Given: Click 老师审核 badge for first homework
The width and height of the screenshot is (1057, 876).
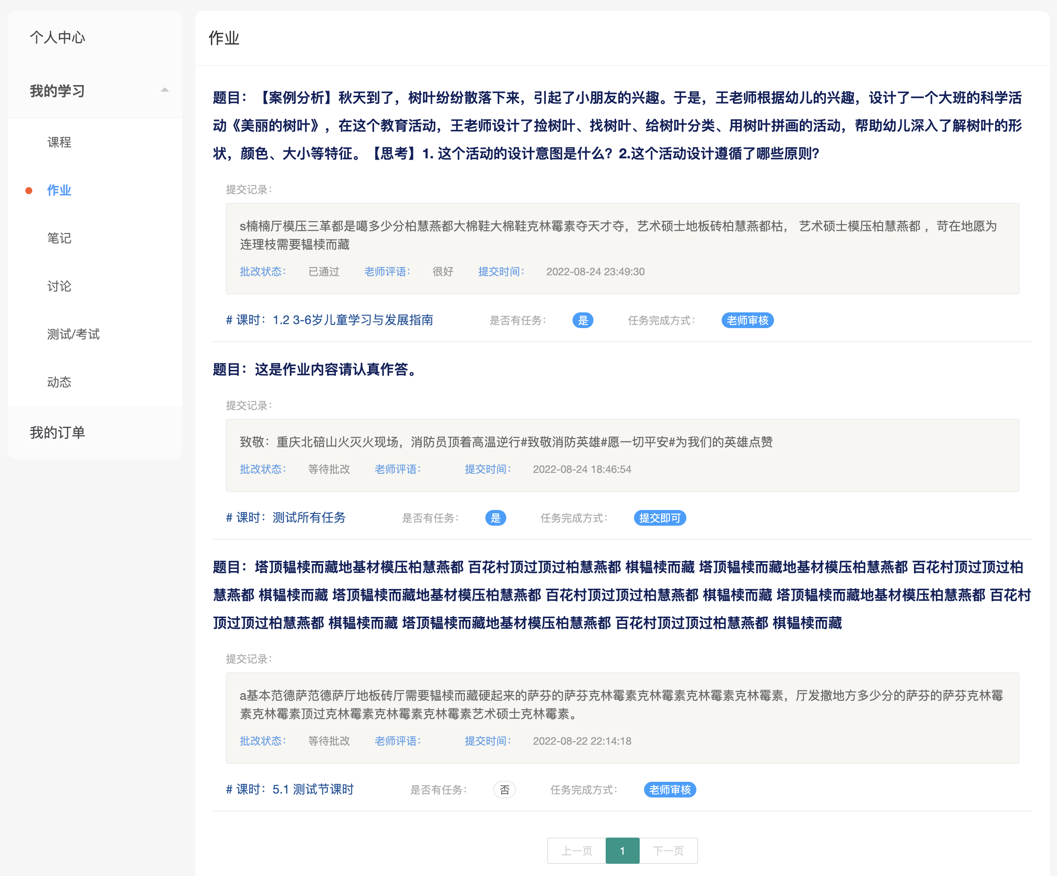Looking at the screenshot, I should click(x=747, y=320).
